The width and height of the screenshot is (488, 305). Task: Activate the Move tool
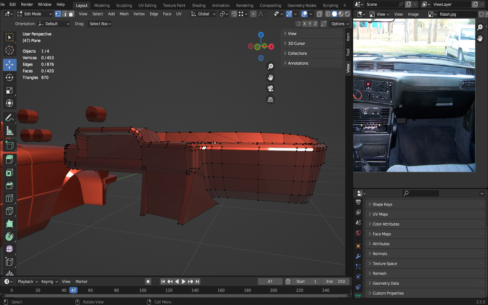9,65
